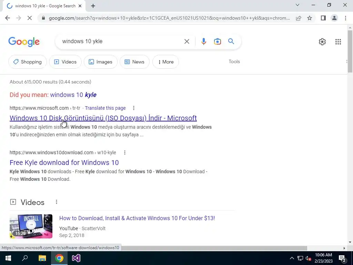Stop loading the page

coord(30,18)
